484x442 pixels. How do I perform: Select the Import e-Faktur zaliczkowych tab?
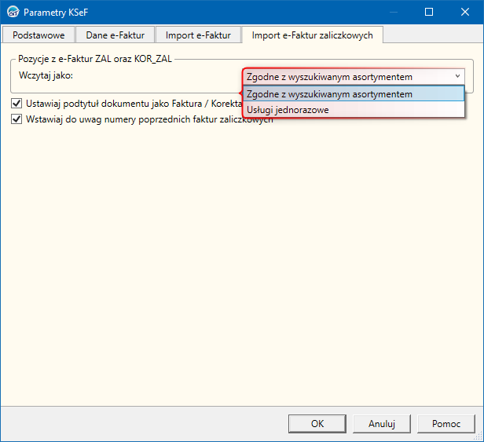point(313,35)
